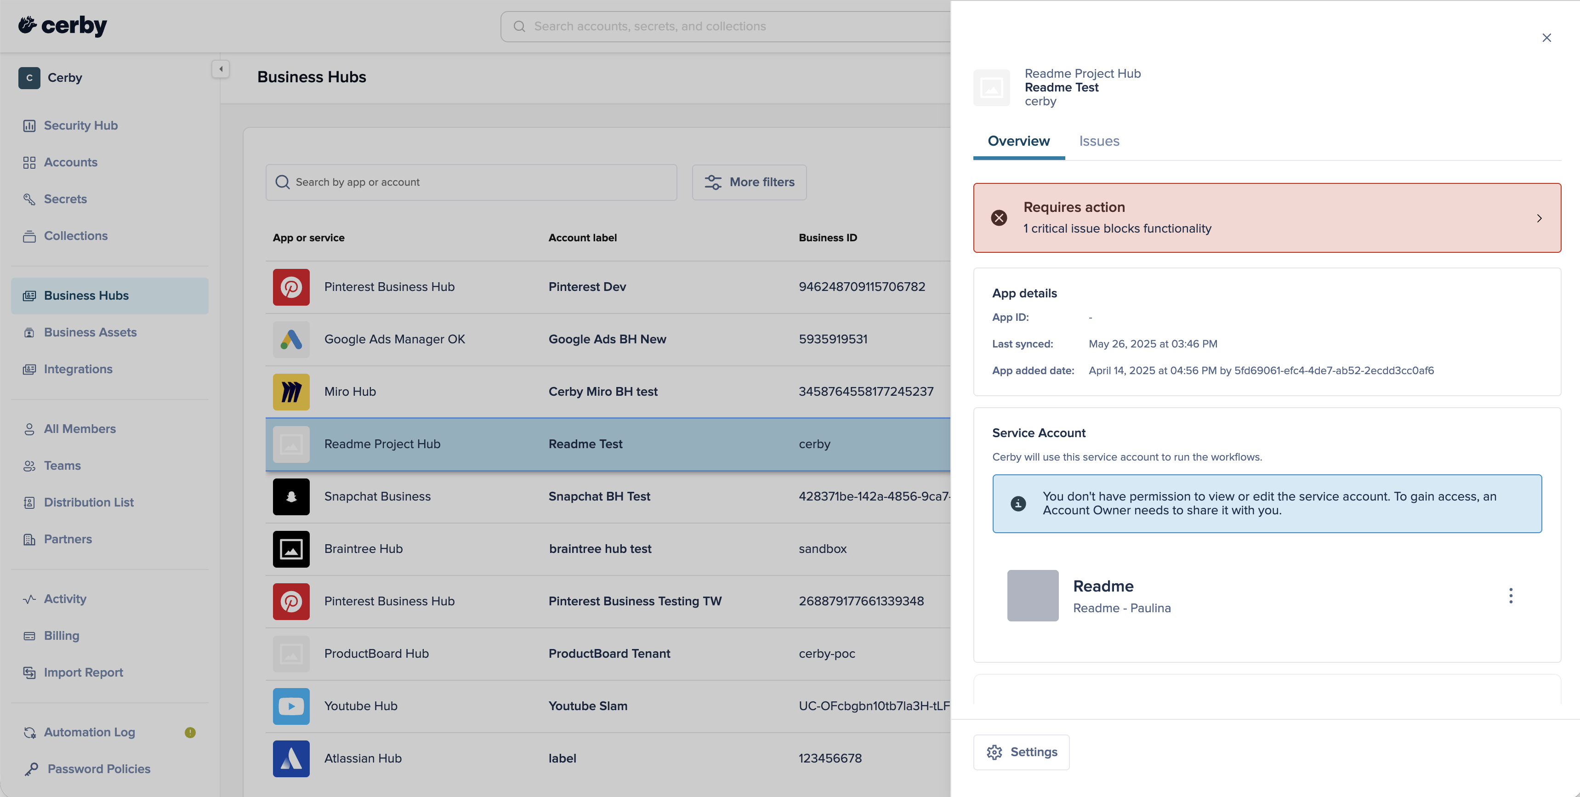The height and width of the screenshot is (797, 1580).
Task: Select the Google Ads BH New label
Action: (607, 339)
